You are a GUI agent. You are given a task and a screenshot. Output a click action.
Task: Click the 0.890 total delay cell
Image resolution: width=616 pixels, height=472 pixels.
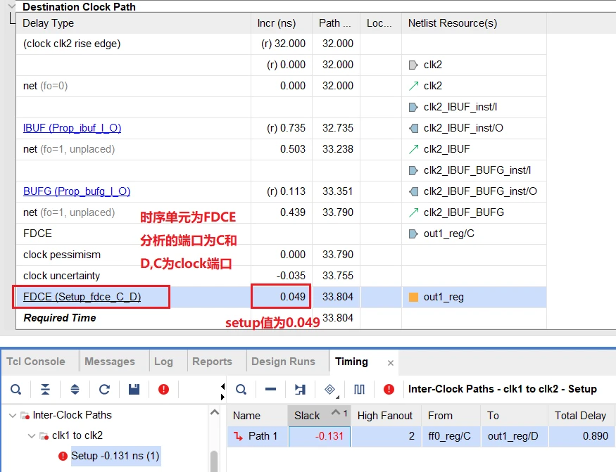point(582,436)
